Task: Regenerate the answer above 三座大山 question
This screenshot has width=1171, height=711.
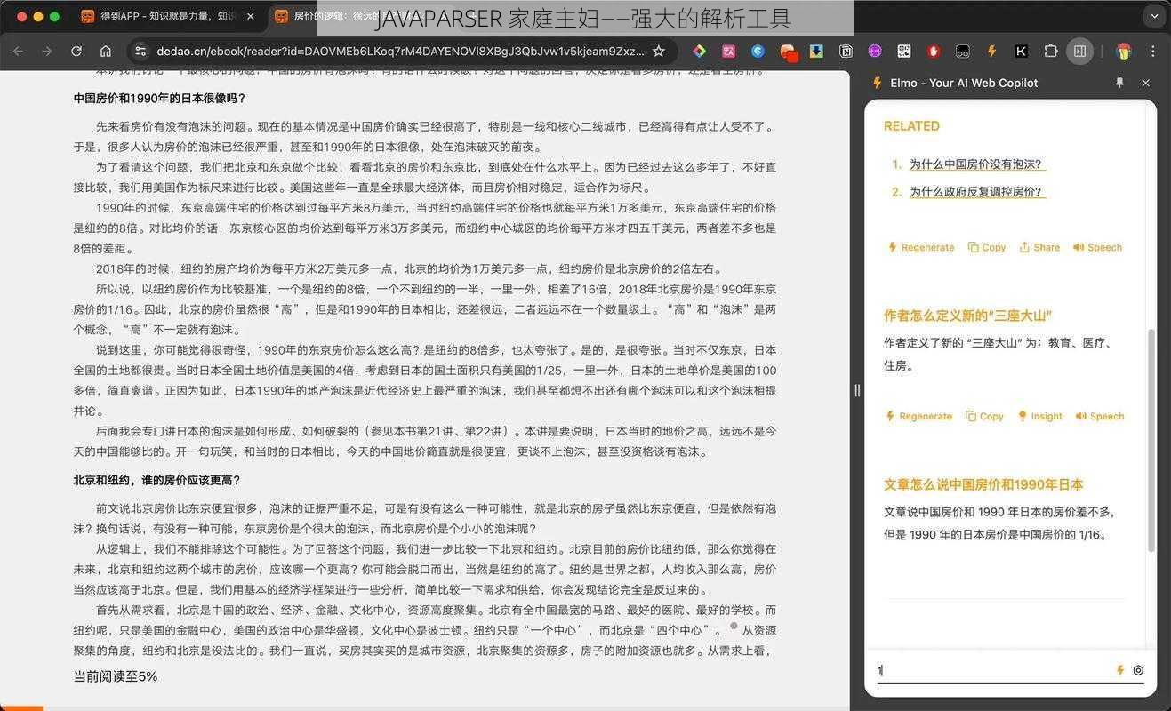Action: click(x=920, y=247)
